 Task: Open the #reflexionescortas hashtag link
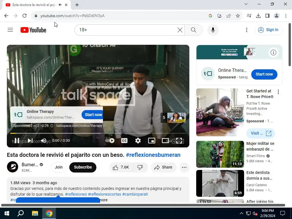coord(104,194)
